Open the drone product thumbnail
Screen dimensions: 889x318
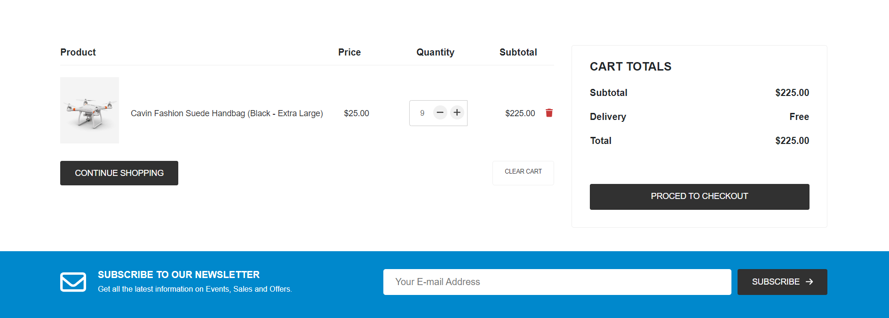pos(89,110)
